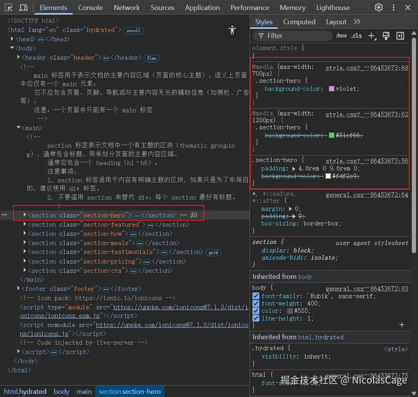The width and height of the screenshot is (418, 397).
Task: Select main in the breadcrumb bar
Action: pyautogui.click(x=84, y=391)
